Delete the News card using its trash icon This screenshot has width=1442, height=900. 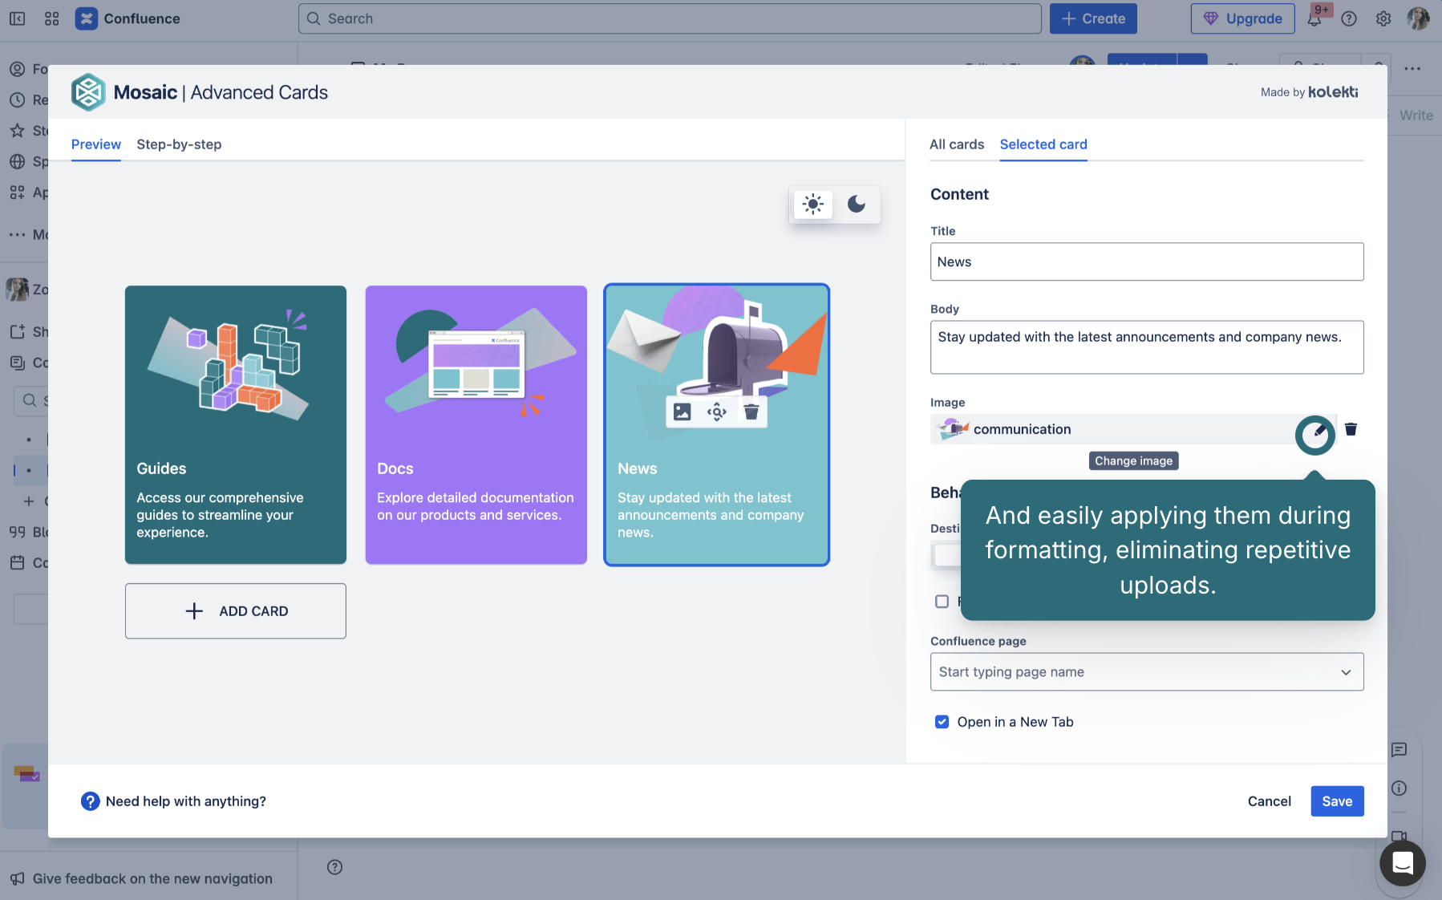coord(751,411)
